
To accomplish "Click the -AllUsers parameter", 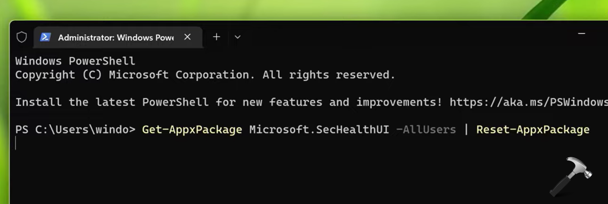I will pyautogui.click(x=426, y=130).
